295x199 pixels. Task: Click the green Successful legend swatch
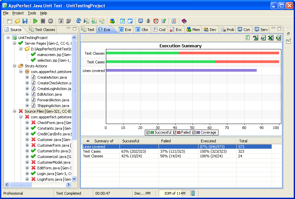[152, 133]
